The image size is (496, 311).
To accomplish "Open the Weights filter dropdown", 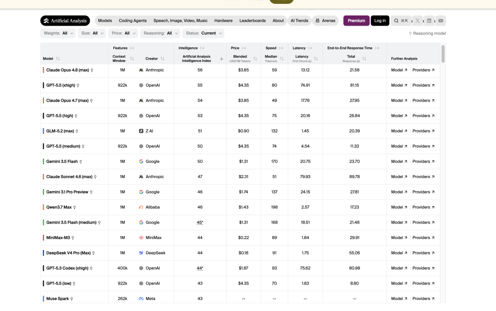I will coord(58,33).
